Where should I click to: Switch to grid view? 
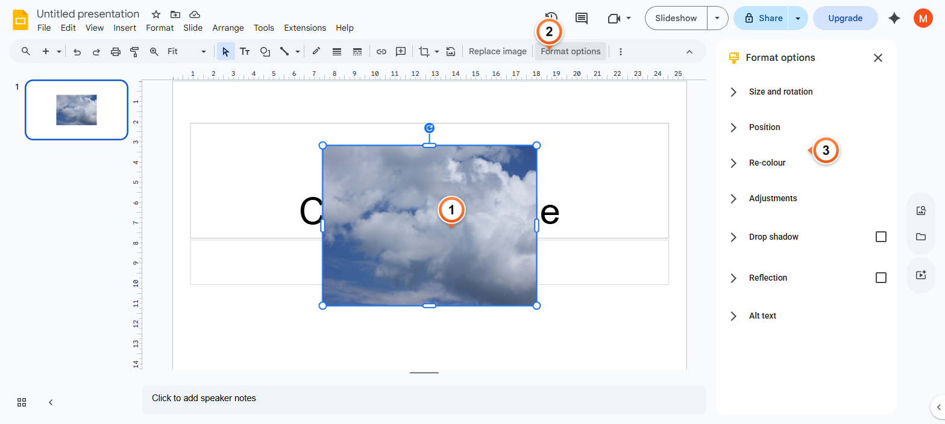[22, 402]
